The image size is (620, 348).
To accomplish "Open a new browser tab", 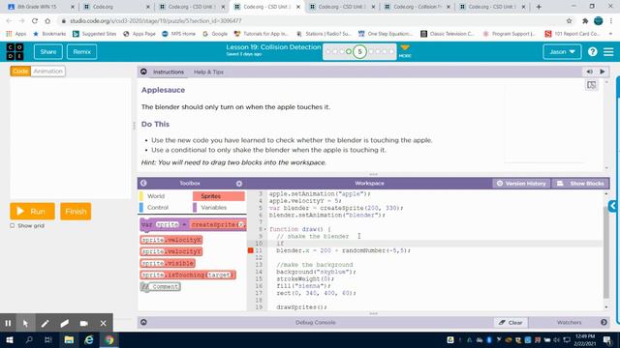I will [x=539, y=7].
